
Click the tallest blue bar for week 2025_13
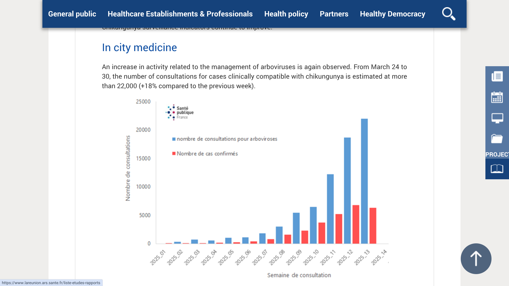click(364, 181)
